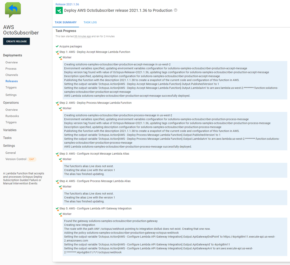Viewport: 290px width, 265px height.
Task: Select the TASK SUMMARY tab
Action: (x=65, y=22)
